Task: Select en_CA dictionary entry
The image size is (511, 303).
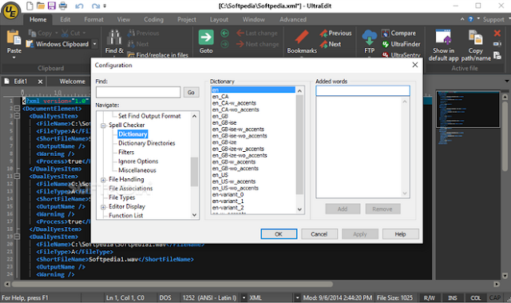Action: coord(220,97)
